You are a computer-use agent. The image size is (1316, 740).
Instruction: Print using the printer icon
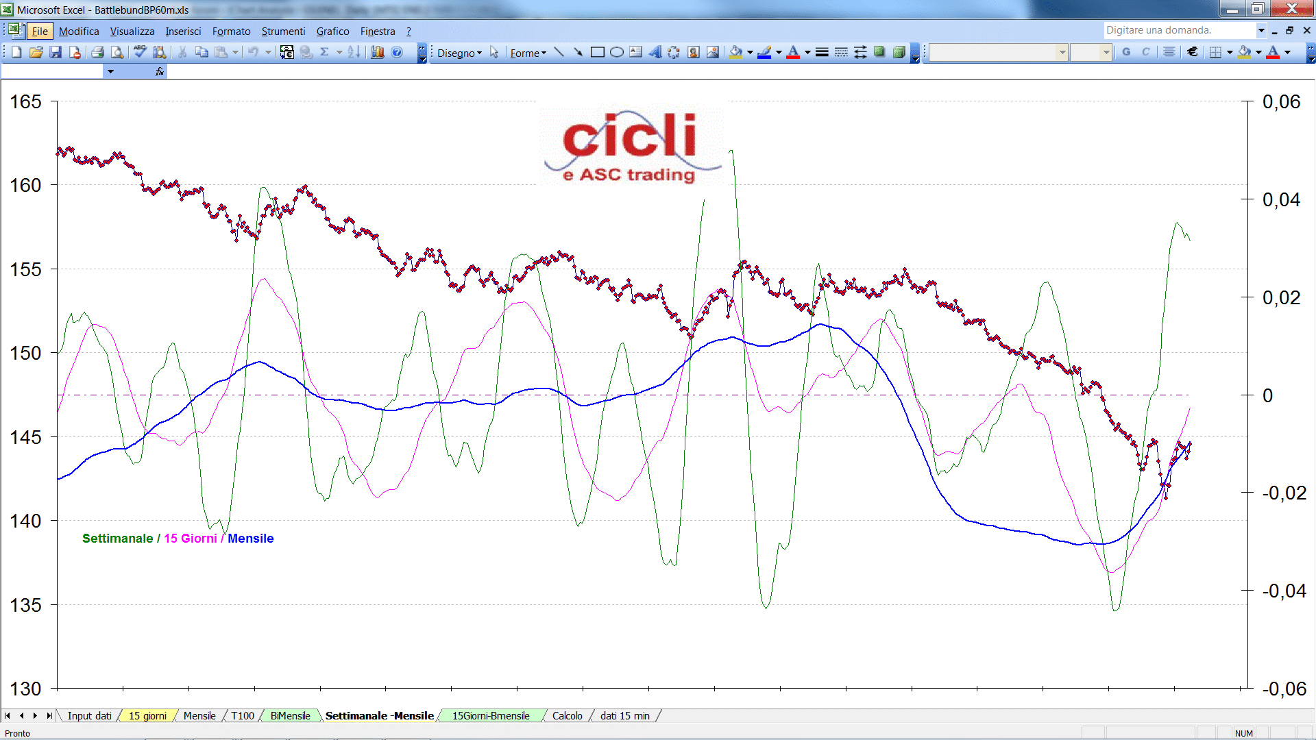(97, 52)
